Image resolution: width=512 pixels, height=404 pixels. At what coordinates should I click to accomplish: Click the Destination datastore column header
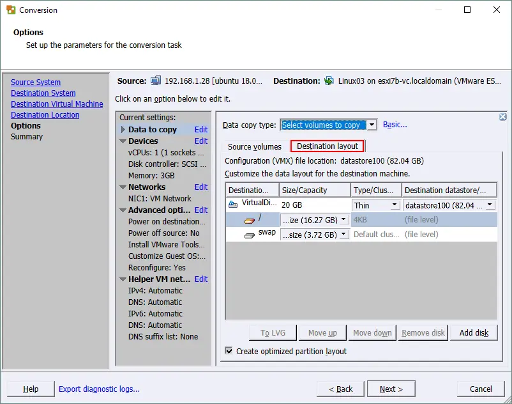(x=449, y=190)
